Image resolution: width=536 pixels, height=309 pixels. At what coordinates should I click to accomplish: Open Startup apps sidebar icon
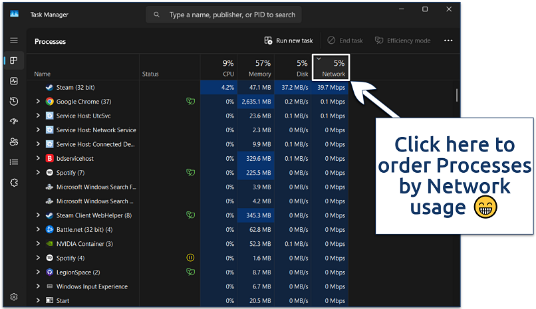tap(14, 122)
